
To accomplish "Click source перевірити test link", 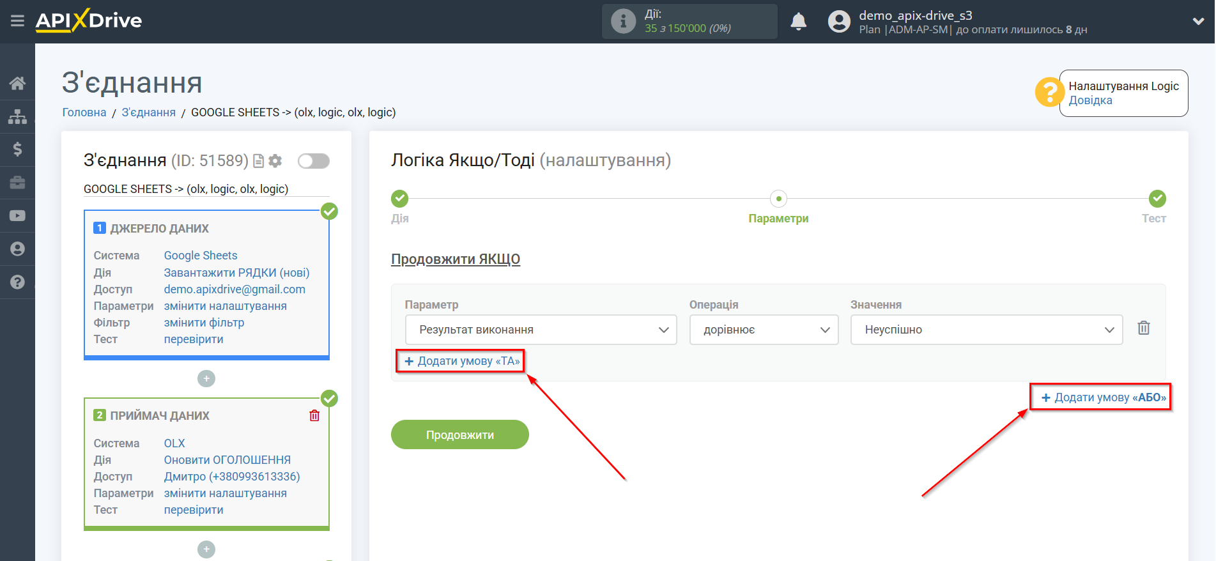I will tap(194, 339).
